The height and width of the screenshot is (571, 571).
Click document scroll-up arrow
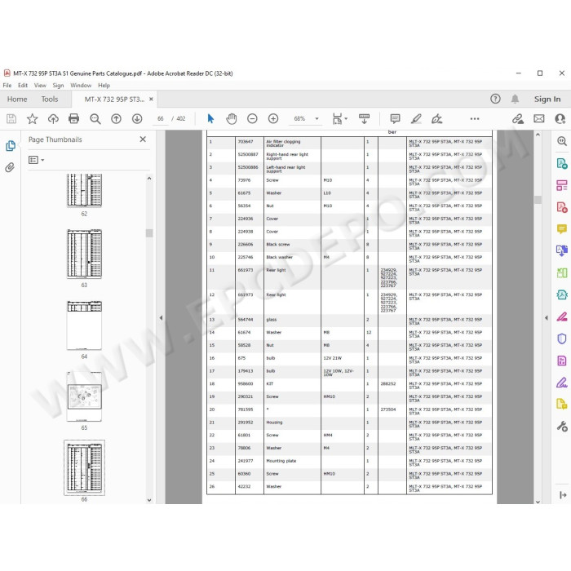tap(538, 135)
